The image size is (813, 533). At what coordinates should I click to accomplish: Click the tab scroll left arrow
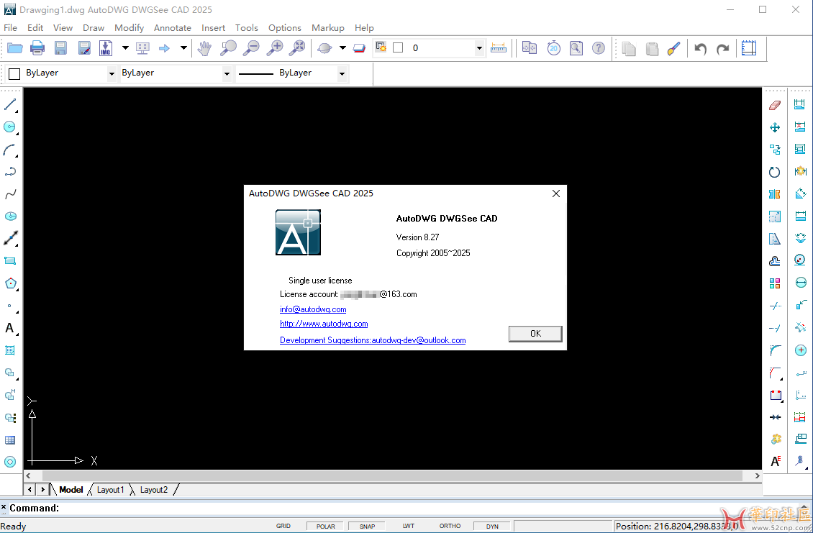(30, 489)
